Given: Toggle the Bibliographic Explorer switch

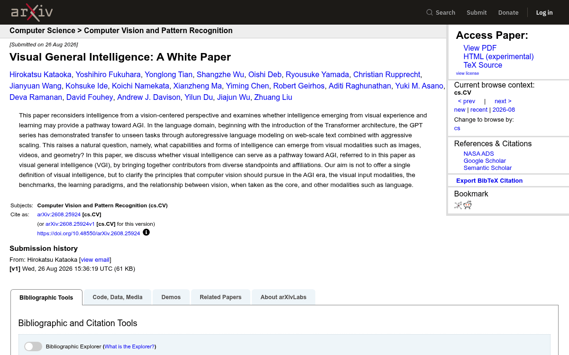Looking at the screenshot, I should pos(33,346).
